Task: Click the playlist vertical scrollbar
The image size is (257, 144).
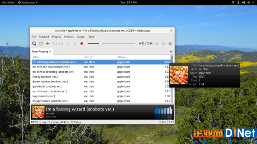Action: [172, 79]
